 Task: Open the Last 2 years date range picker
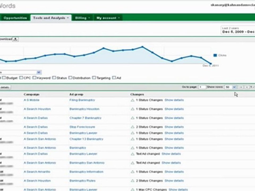(238, 30)
